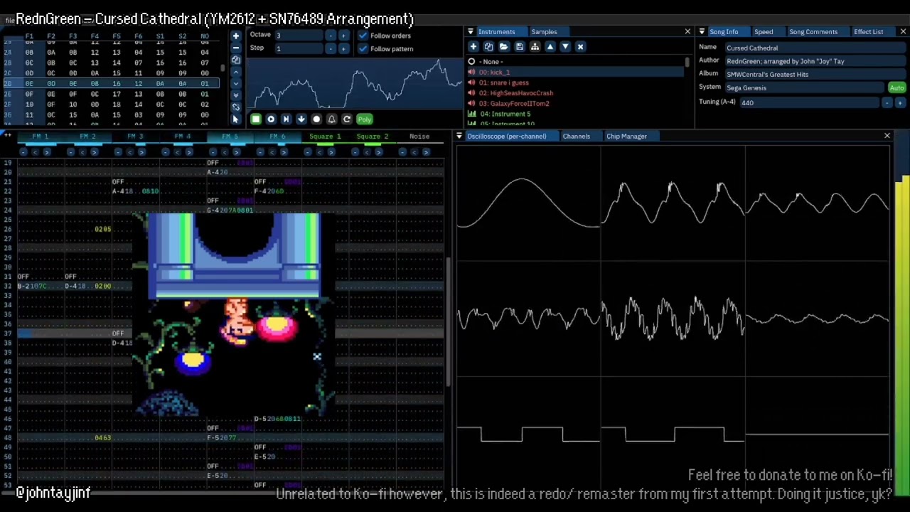Save the selected instrument
Screen dimensions: 910x512
pyautogui.click(x=520, y=47)
